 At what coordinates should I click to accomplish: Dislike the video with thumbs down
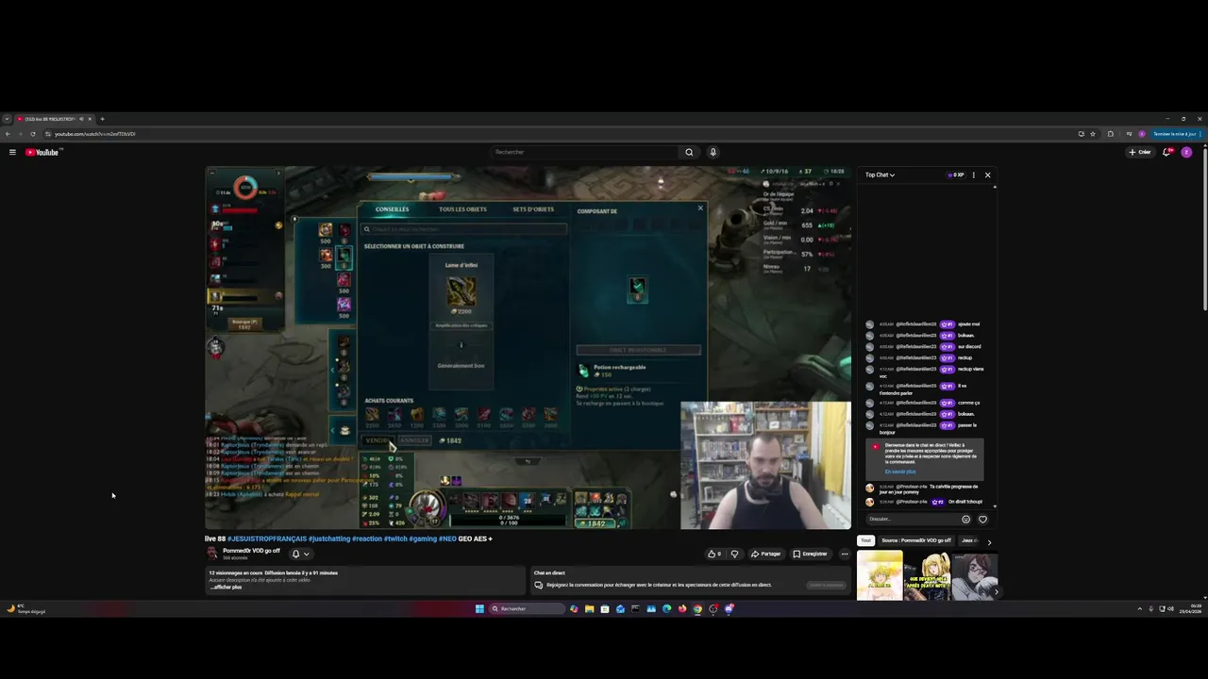click(734, 554)
